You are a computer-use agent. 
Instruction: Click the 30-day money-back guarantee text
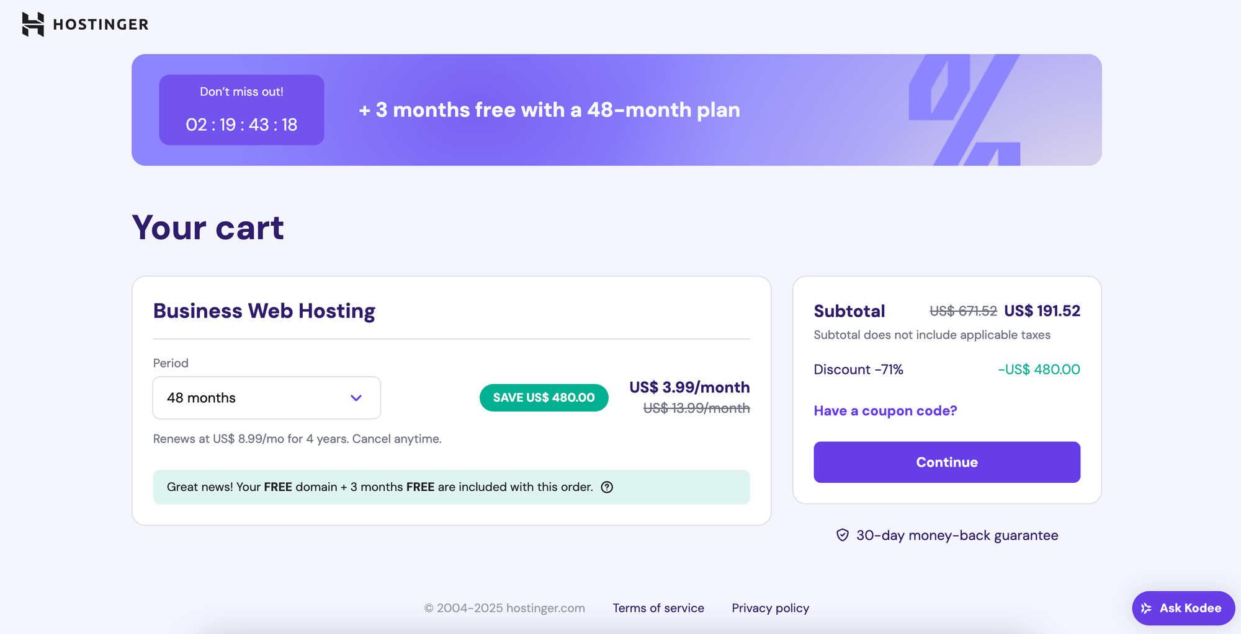coord(957,535)
